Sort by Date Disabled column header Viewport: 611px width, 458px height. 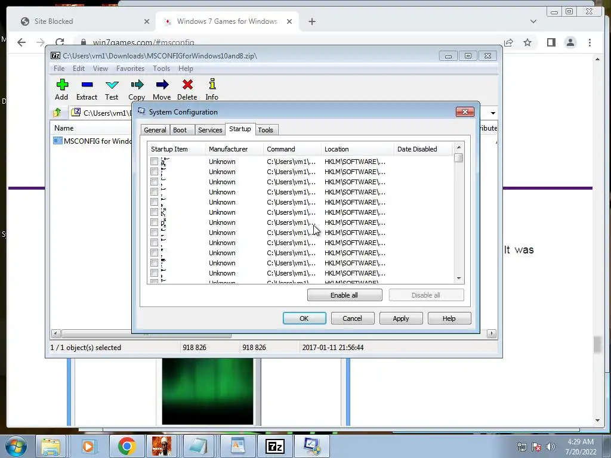[x=423, y=148]
